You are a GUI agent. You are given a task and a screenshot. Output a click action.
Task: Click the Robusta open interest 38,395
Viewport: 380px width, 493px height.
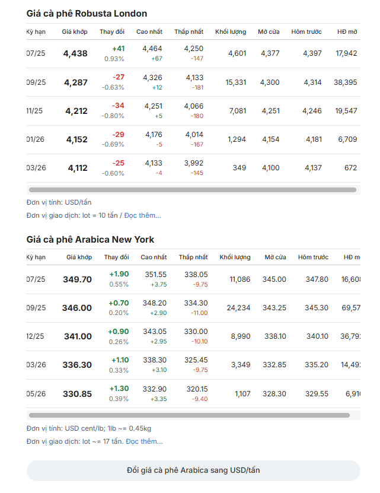pyautogui.click(x=346, y=82)
